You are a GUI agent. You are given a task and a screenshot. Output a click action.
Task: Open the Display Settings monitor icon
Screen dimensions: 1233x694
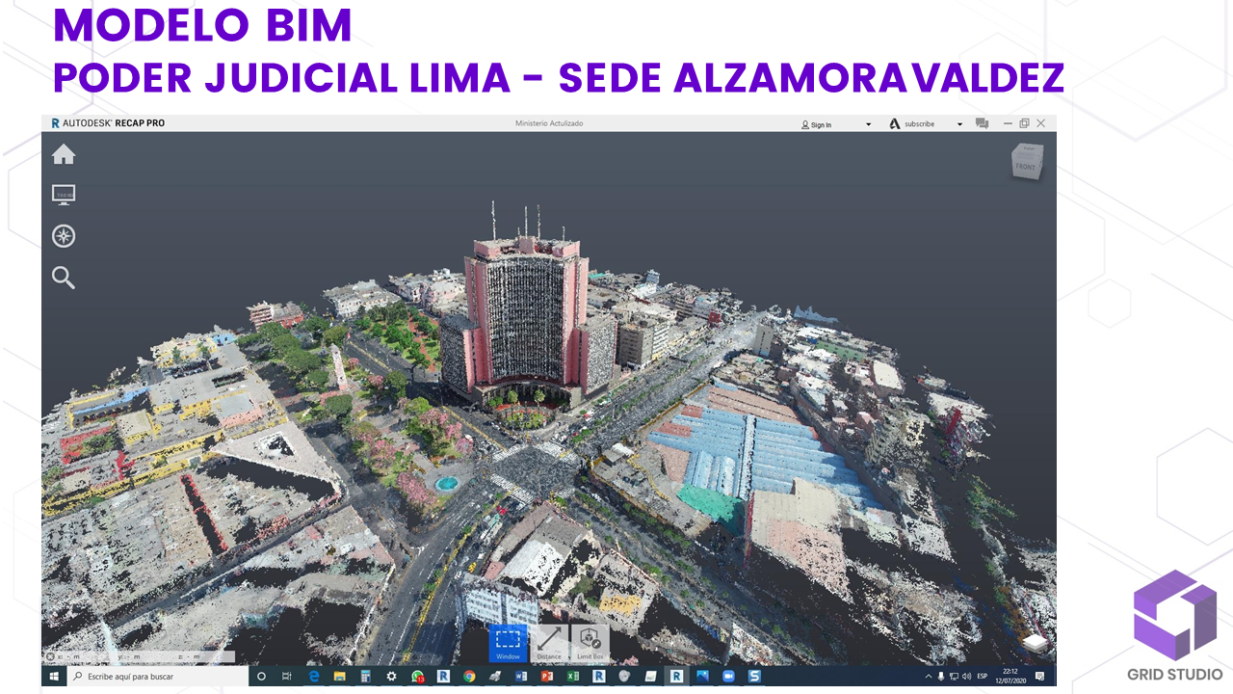64,195
